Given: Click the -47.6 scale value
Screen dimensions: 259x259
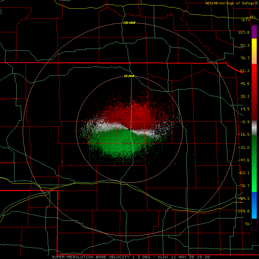Looking at the screenshot, I should pyautogui.click(x=244, y=160).
